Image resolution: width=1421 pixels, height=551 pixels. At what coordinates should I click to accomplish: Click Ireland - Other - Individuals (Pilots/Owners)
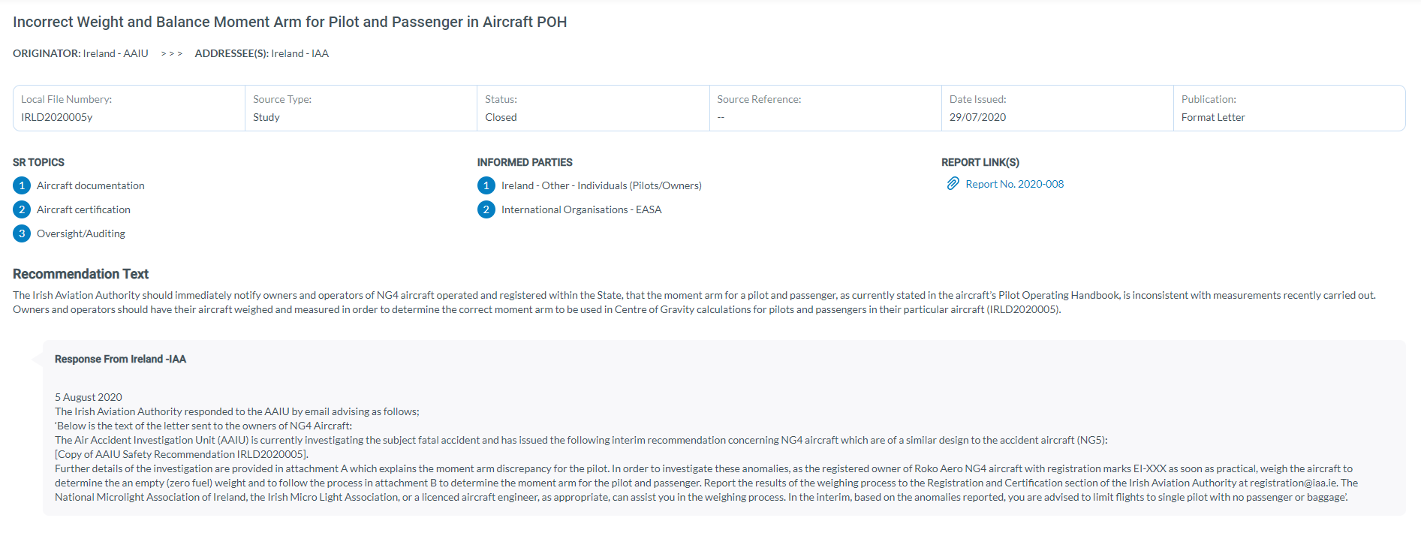click(601, 185)
